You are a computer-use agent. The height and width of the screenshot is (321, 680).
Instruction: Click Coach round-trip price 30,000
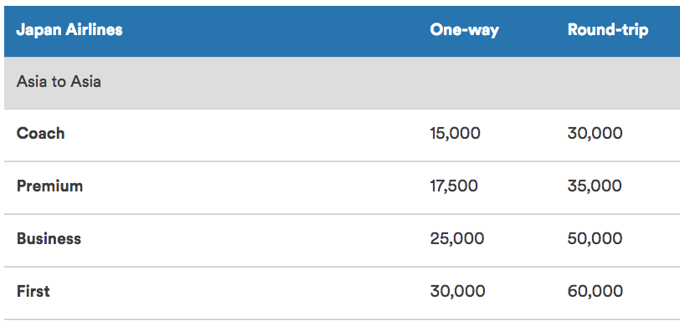[x=595, y=133]
